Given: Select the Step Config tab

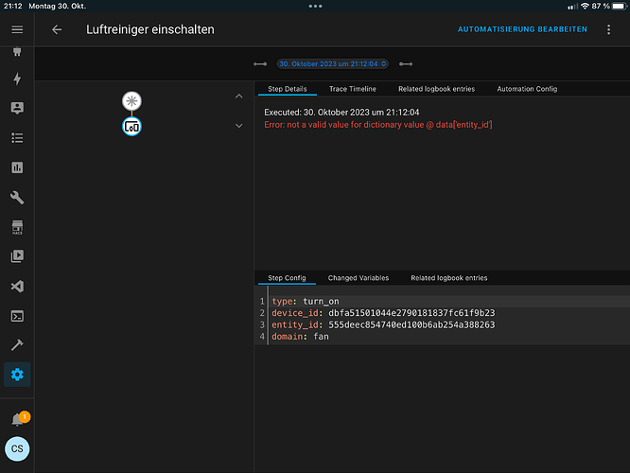Looking at the screenshot, I should pos(287,278).
